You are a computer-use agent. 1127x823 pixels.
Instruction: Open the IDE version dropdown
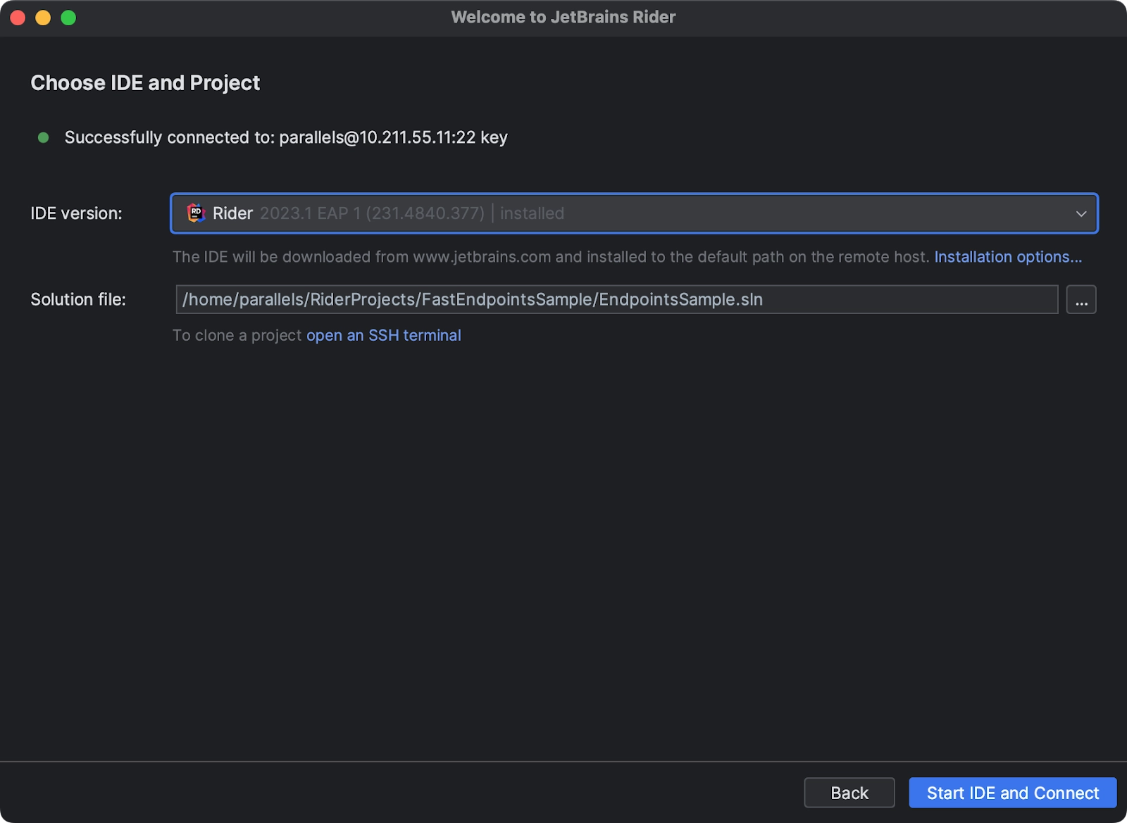(634, 213)
